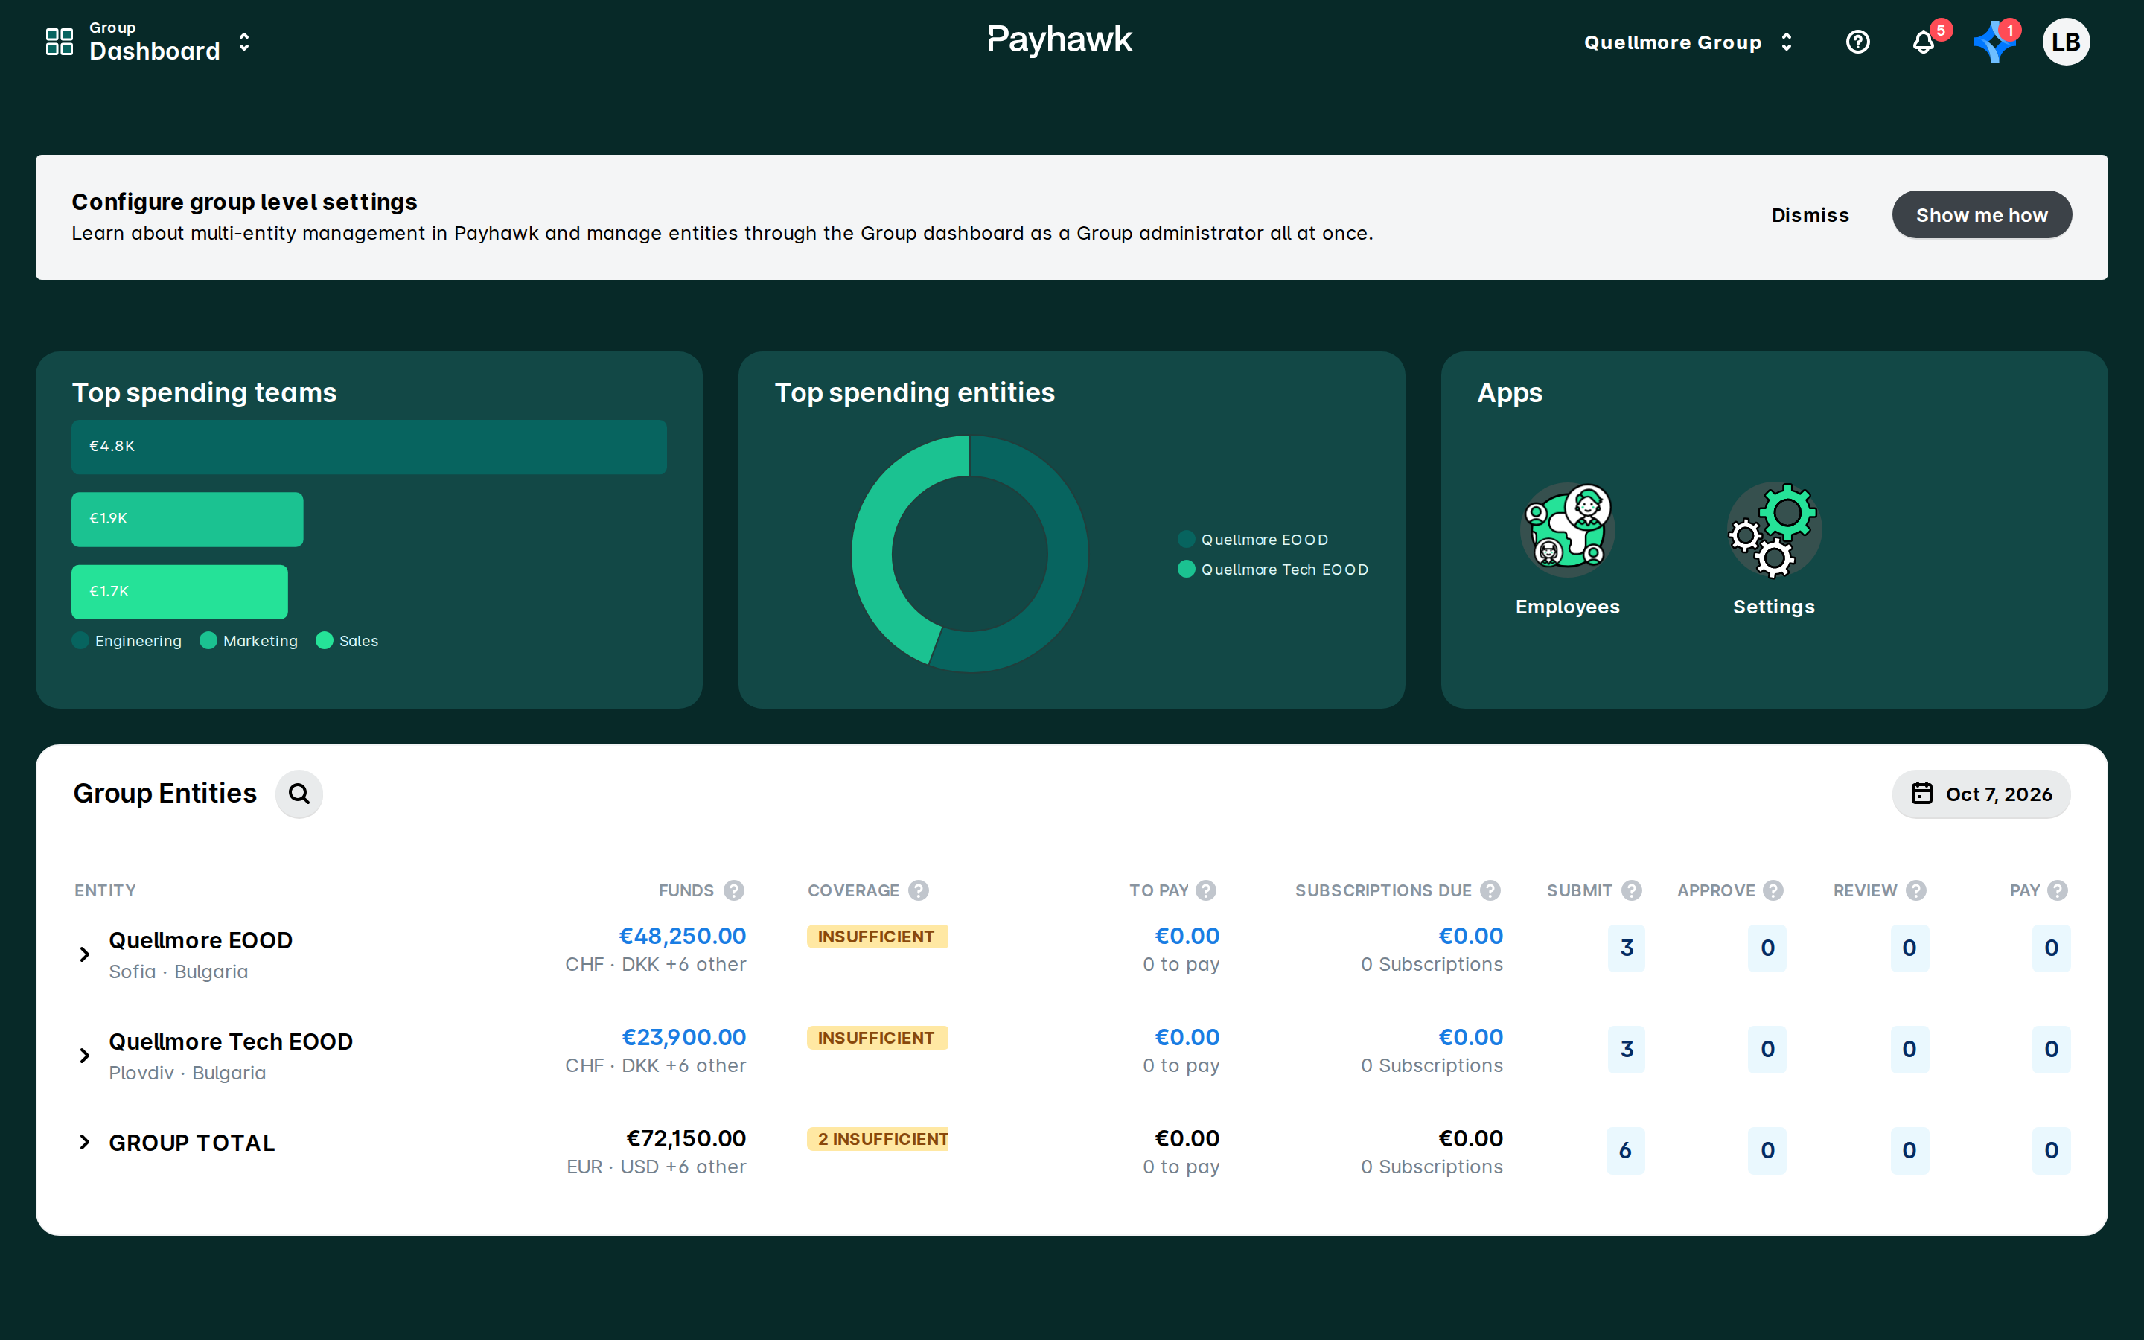The image size is (2144, 1340).
Task: Click the Pay column help icon
Action: [x=2057, y=890]
